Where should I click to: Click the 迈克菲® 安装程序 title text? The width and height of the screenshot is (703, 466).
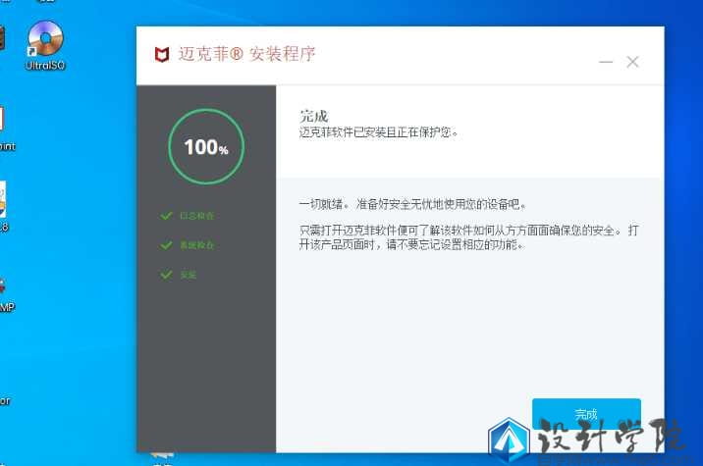click(x=247, y=54)
